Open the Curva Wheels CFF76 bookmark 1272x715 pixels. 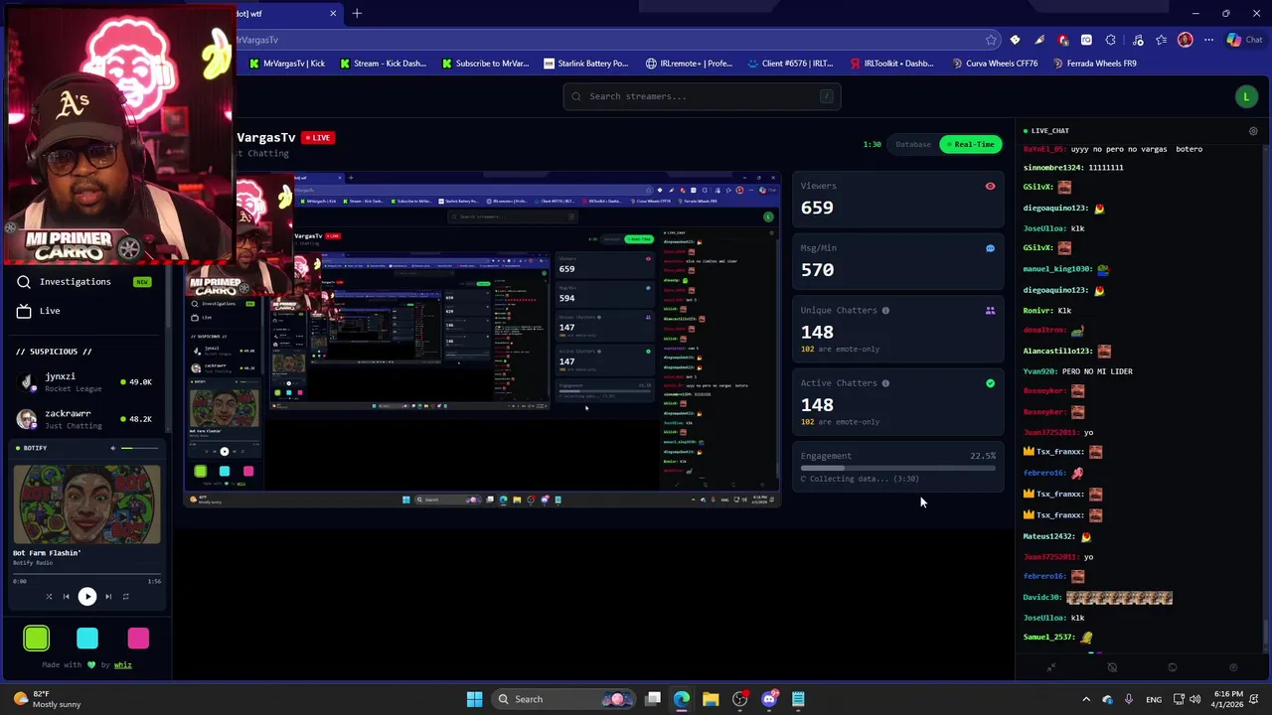coord(995,64)
